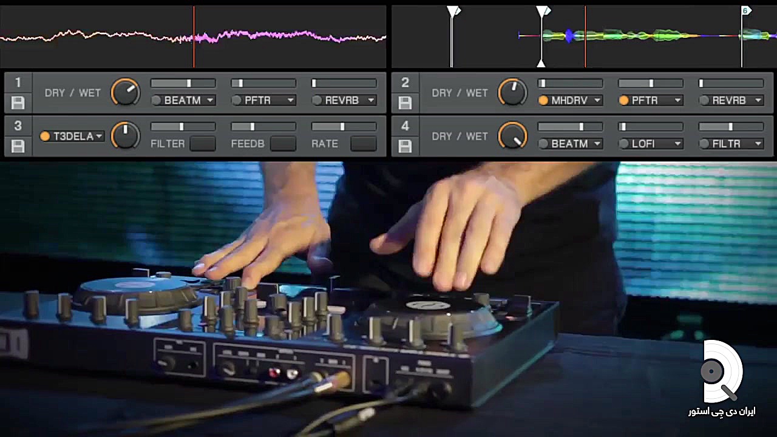Click cue marker 6 on the right waveform
777x437 pixels.
[x=745, y=11]
